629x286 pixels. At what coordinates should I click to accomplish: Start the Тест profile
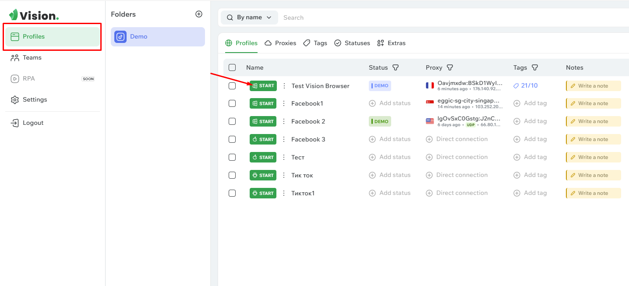[263, 157]
